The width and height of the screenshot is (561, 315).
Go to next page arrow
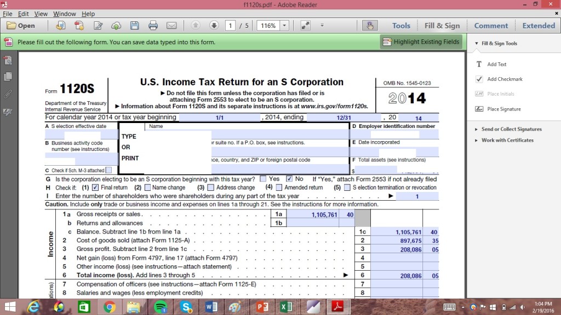coord(214,25)
